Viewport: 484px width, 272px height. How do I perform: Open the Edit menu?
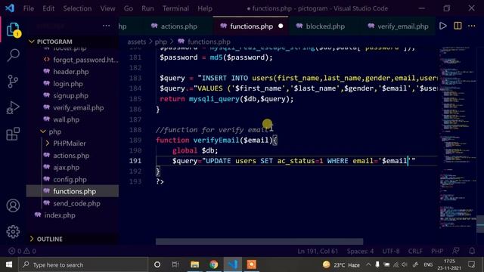tap(48, 8)
